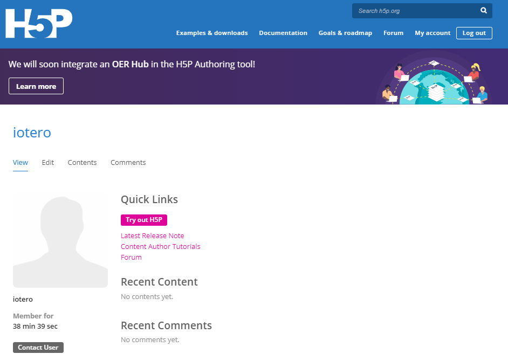Open Latest Release Note link
This screenshot has height=361, width=508.
152,235
